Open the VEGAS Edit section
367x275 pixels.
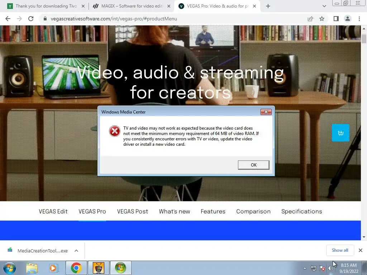(x=53, y=211)
